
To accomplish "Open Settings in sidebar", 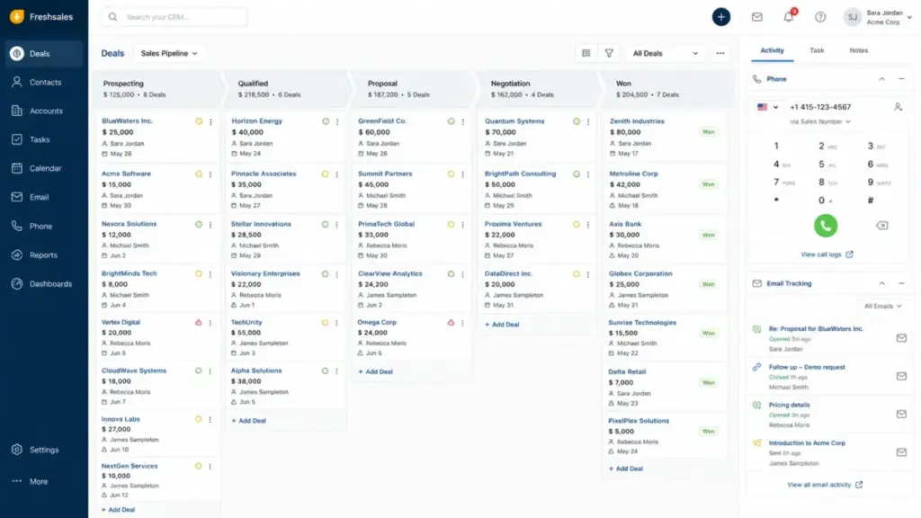I will coord(44,450).
